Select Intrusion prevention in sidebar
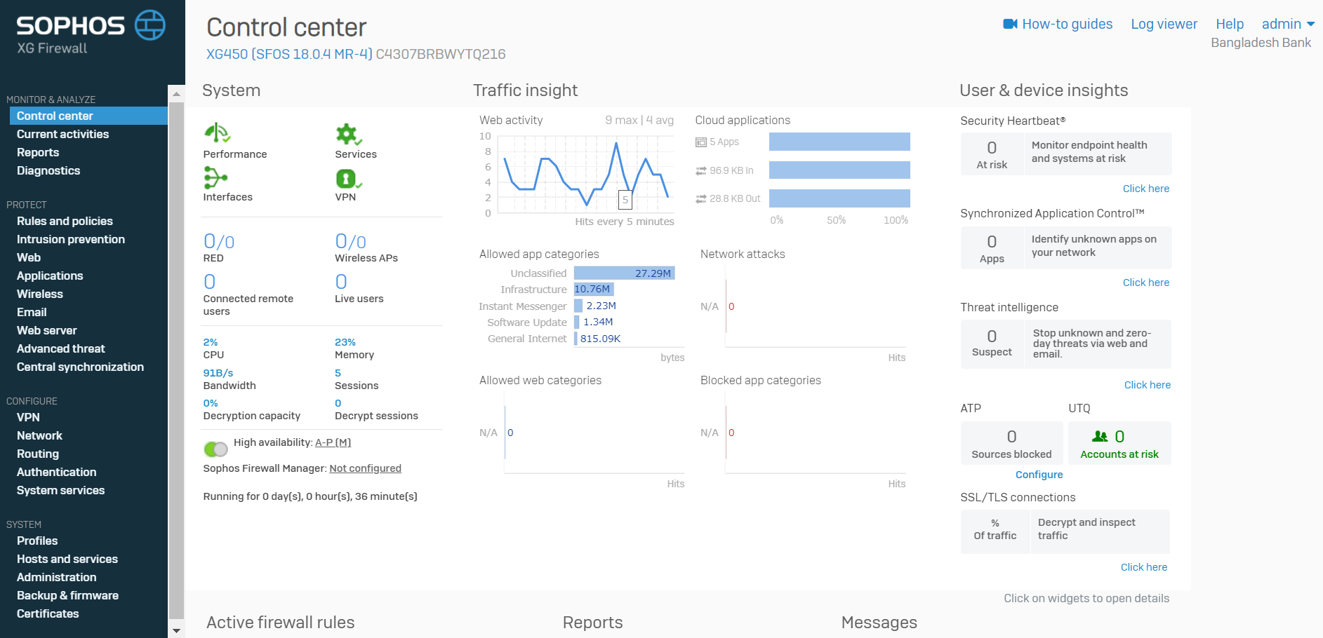The width and height of the screenshot is (1323, 638). 71,239
